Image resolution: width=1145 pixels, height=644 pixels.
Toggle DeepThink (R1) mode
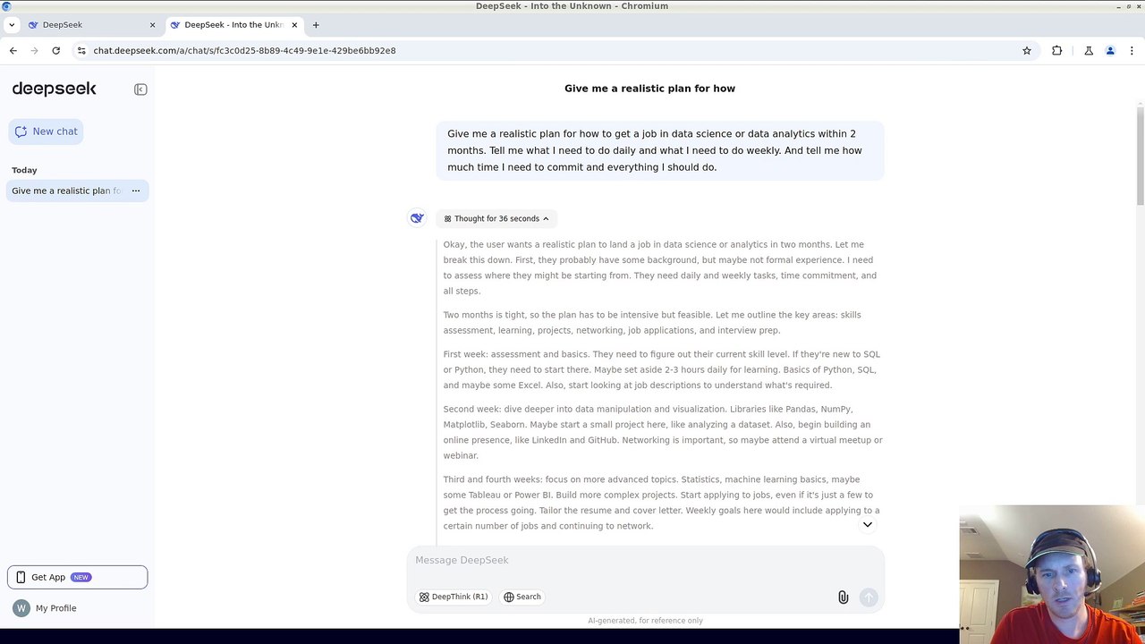(x=454, y=597)
